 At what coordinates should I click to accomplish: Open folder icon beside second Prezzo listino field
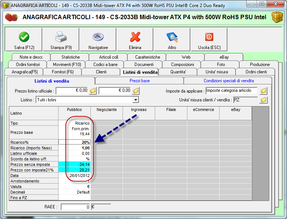coord(136,91)
